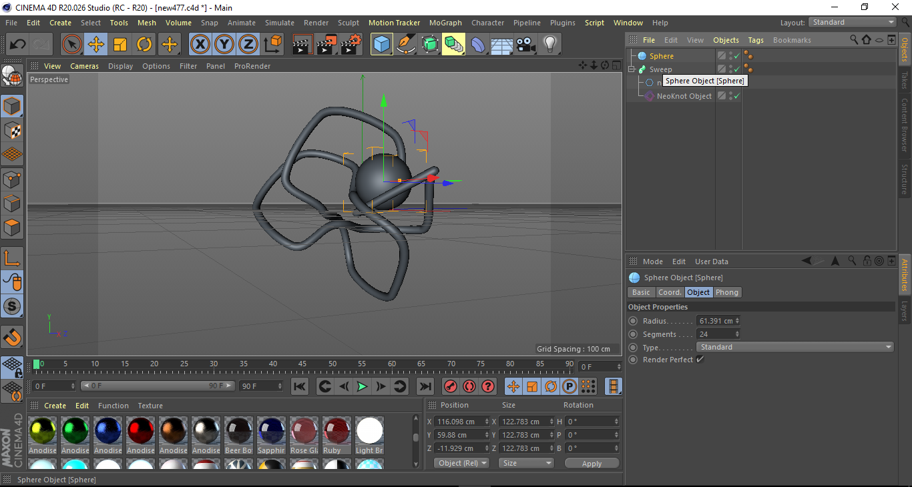
Task: Click the Apply button in coordinates
Action: [592, 464]
